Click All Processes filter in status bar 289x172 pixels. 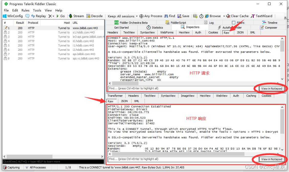pyautogui.click(x=36, y=167)
